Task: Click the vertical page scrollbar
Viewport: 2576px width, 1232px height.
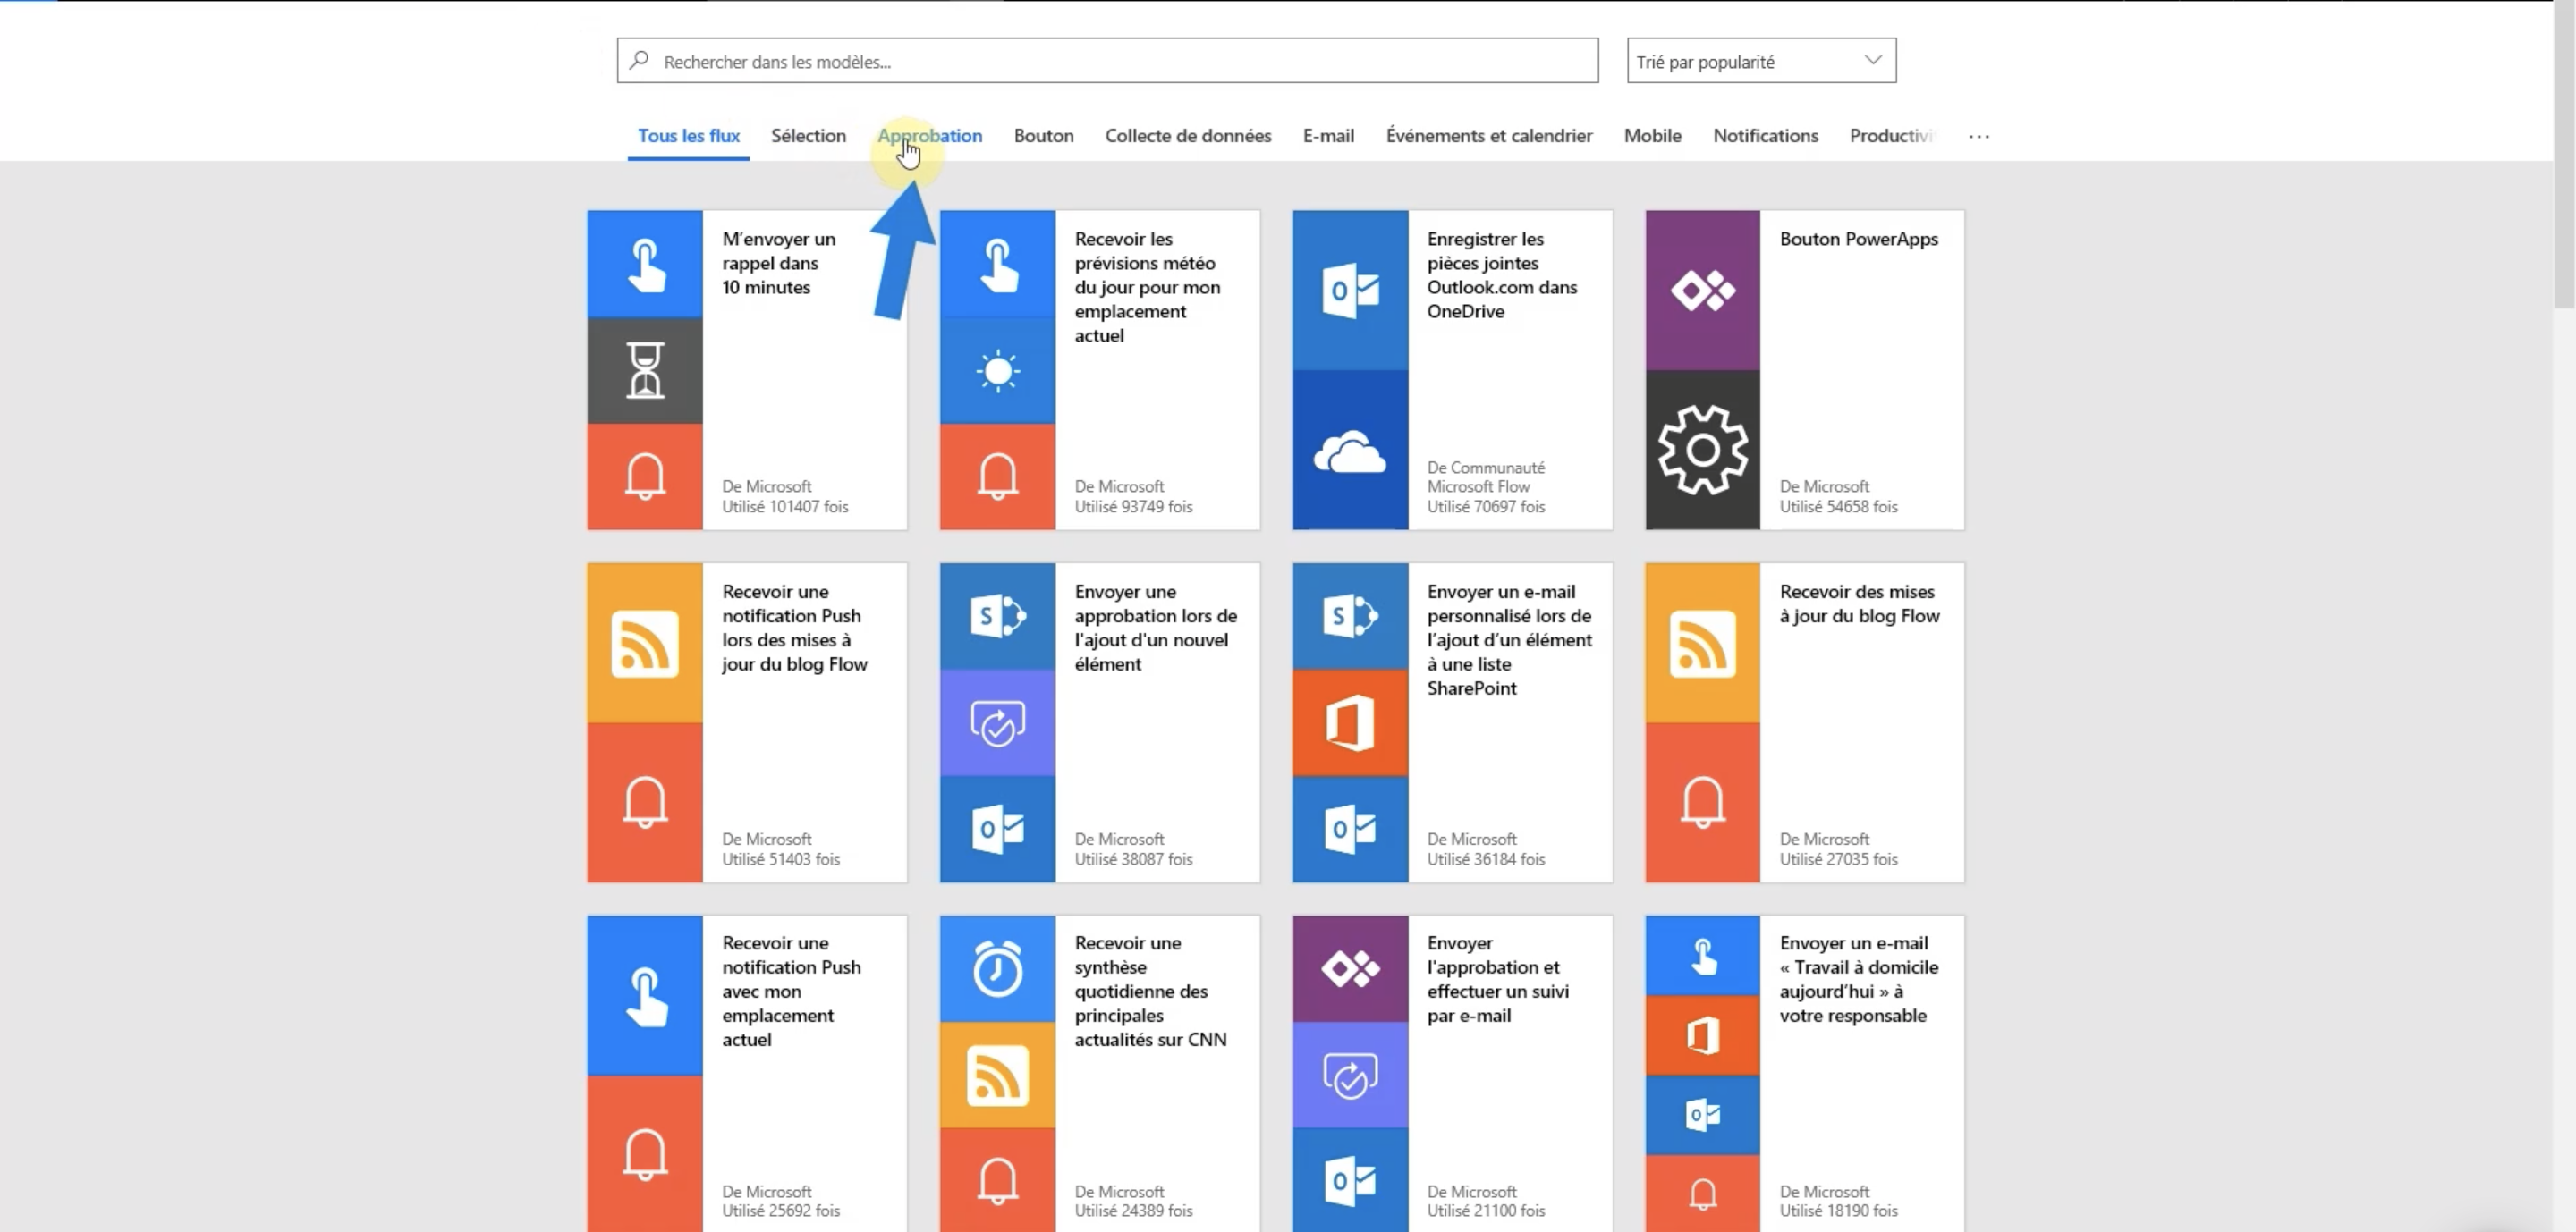Action: (x=2563, y=155)
